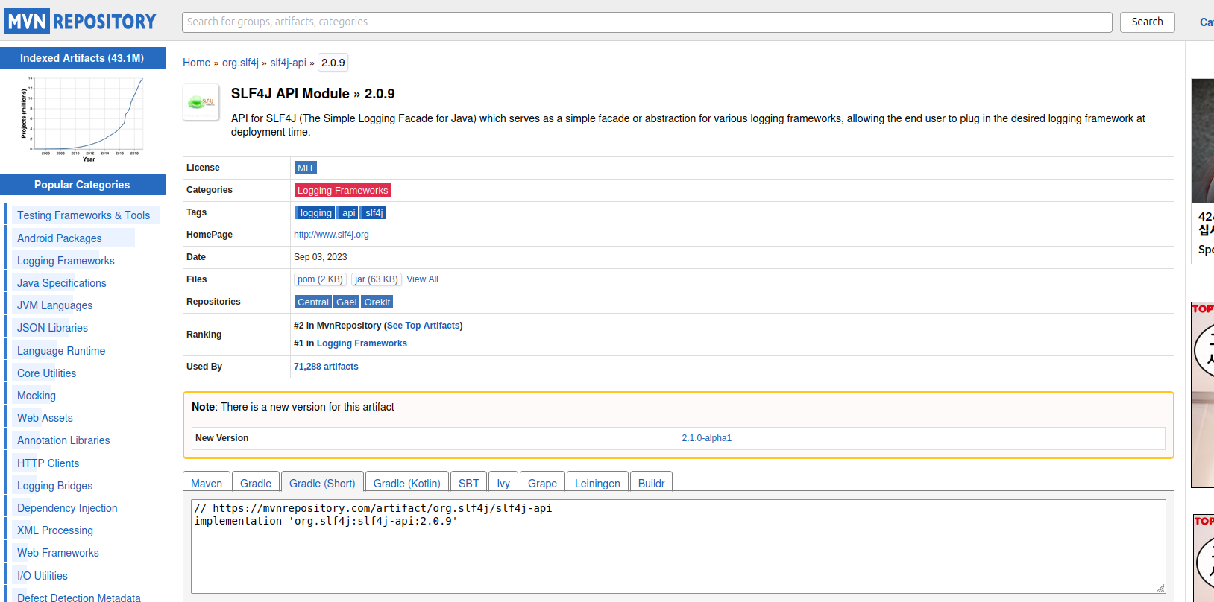Image resolution: width=1214 pixels, height=602 pixels.
Task: Open the indexed artifacts growth chart
Action: (83, 119)
